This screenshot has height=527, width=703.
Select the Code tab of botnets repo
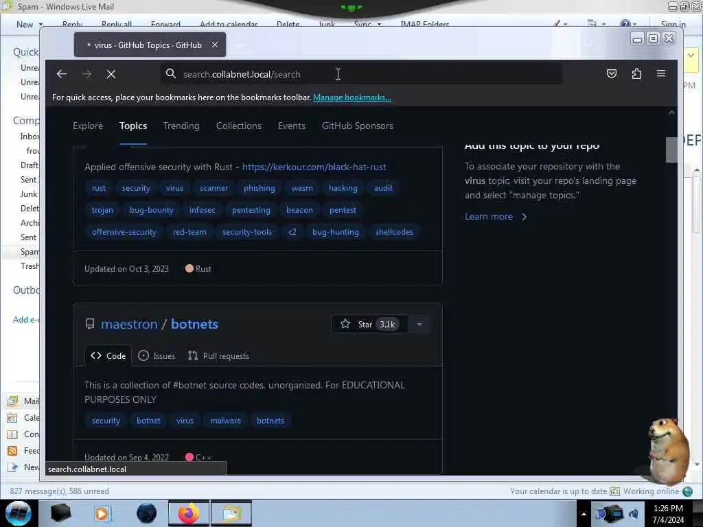[x=108, y=356]
